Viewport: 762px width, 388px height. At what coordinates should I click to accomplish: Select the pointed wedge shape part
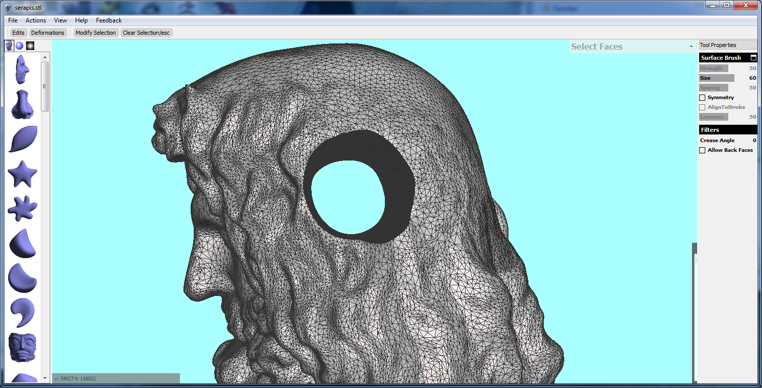[x=22, y=243]
